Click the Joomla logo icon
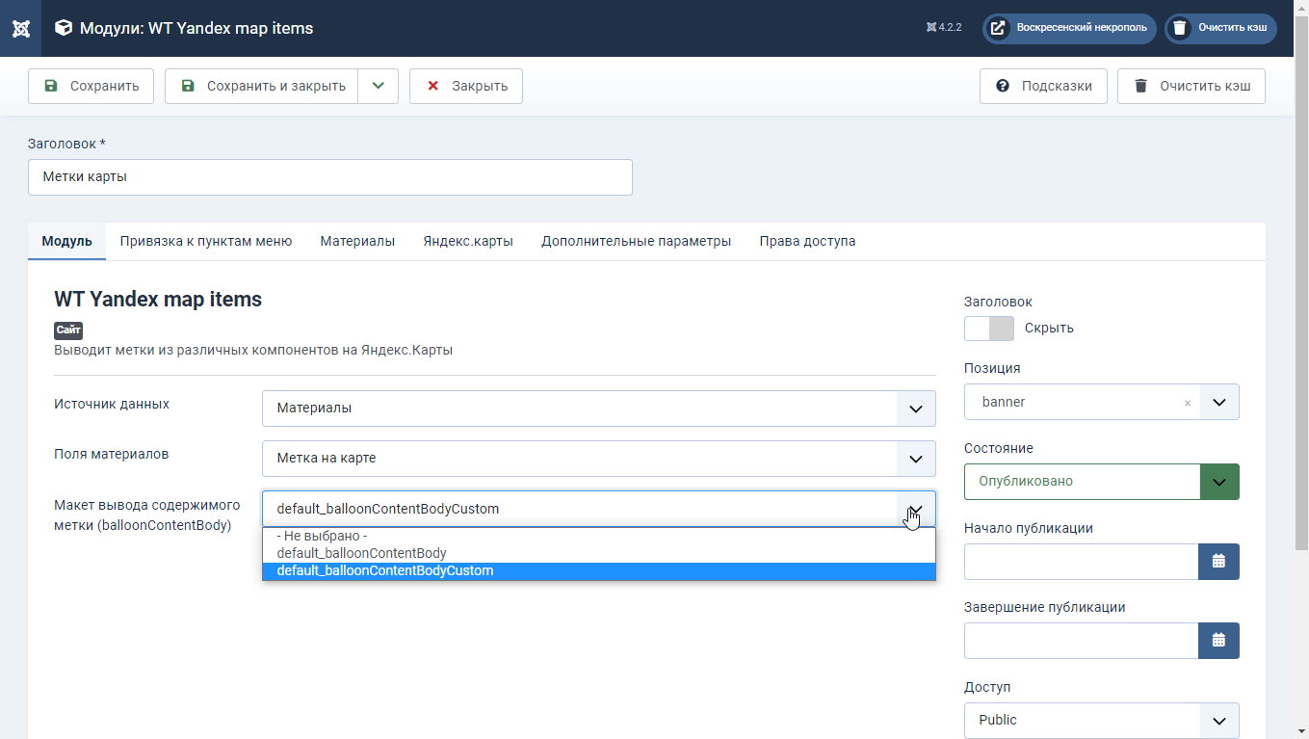The height and width of the screenshot is (739, 1309). tap(20, 28)
